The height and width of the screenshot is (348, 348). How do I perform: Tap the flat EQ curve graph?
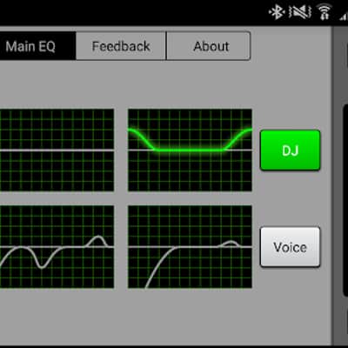pos(57,151)
